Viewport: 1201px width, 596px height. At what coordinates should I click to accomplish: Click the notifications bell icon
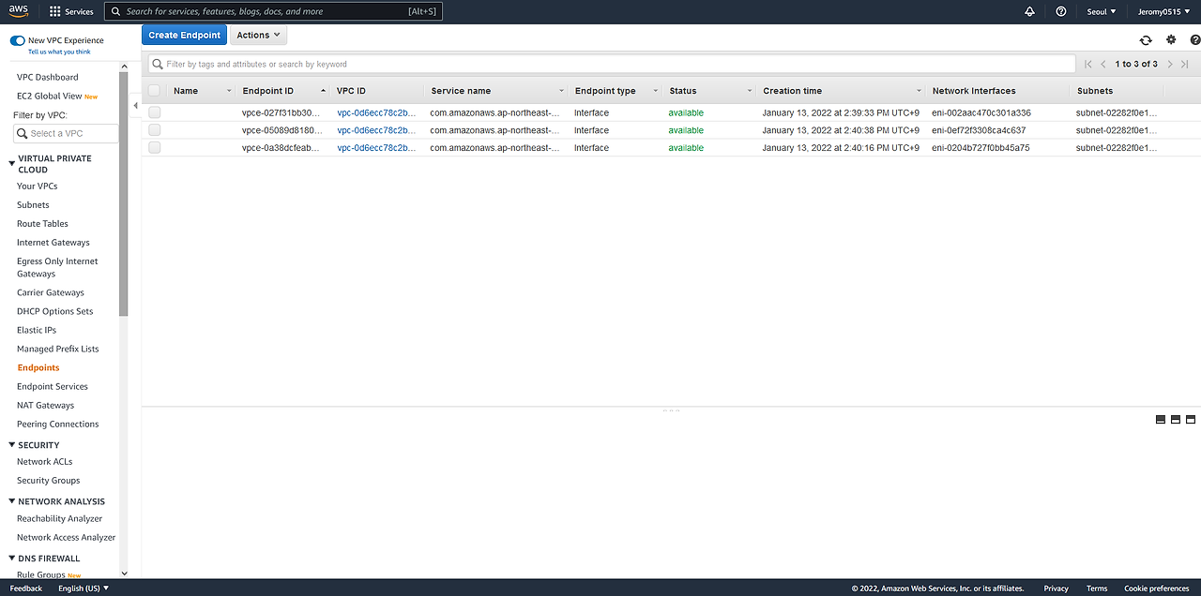pos(1029,11)
